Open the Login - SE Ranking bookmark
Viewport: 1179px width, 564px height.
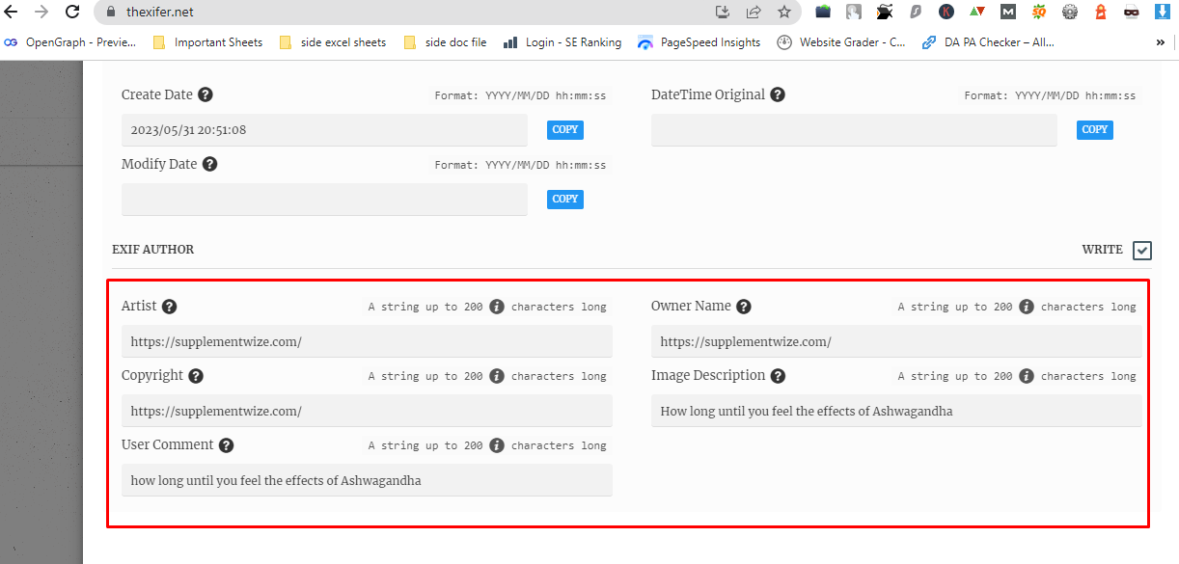tap(562, 42)
